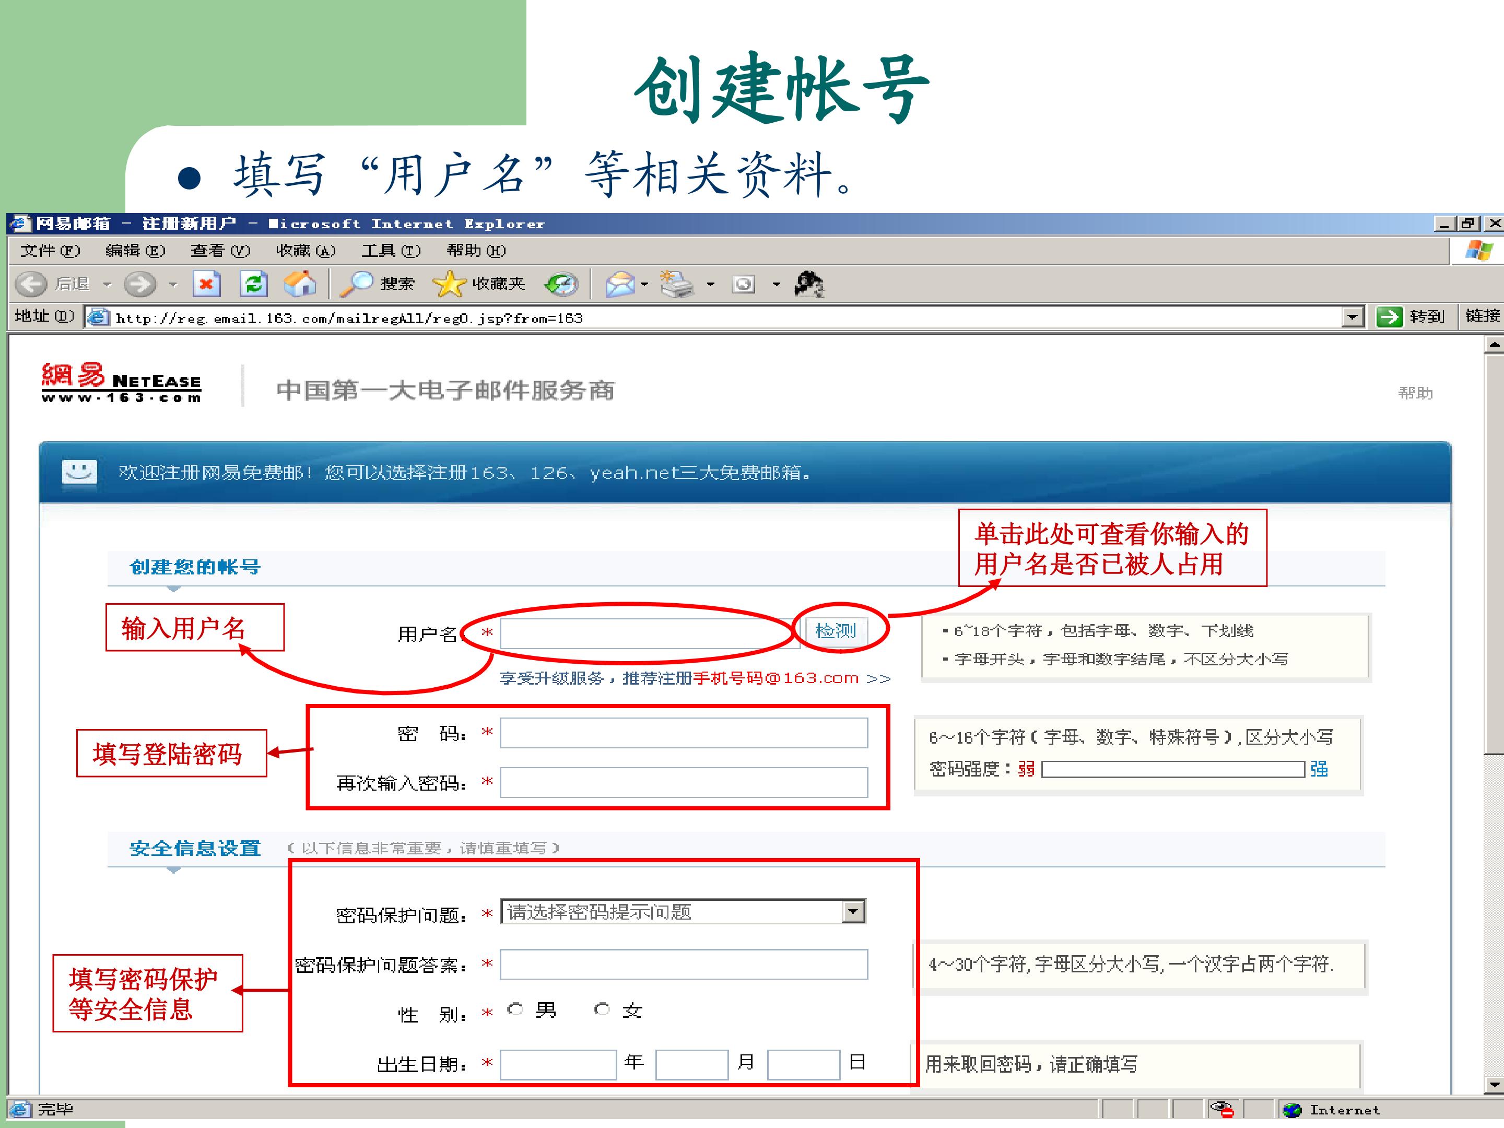Click the Print toolbar icon
This screenshot has width=1504, height=1128.
[x=677, y=284]
